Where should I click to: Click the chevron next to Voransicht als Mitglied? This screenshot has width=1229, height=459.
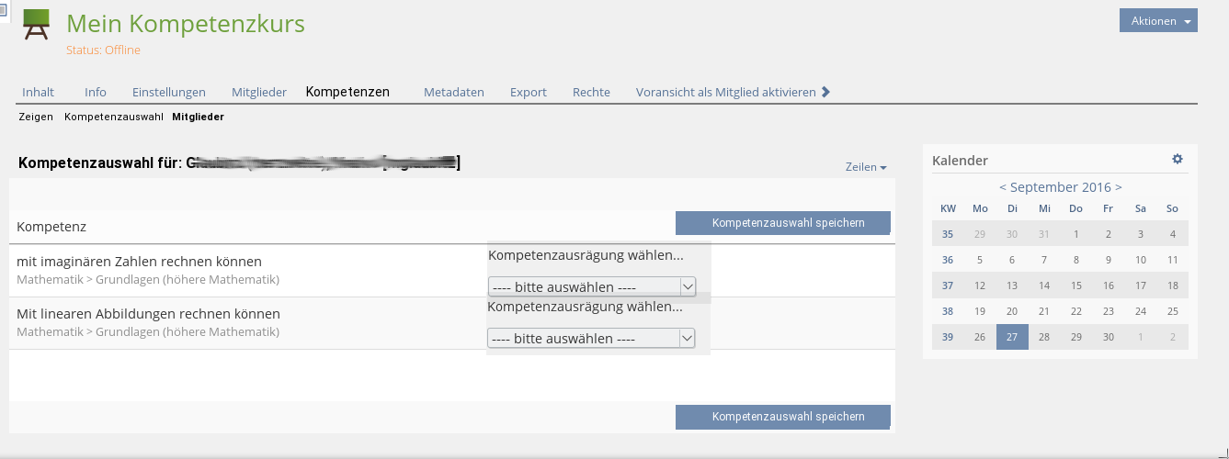pyautogui.click(x=825, y=92)
